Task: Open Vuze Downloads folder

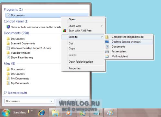Action: click(21, 53)
